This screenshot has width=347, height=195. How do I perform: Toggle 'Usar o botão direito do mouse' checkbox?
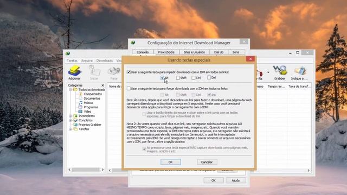pyautogui.click(x=144, y=114)
